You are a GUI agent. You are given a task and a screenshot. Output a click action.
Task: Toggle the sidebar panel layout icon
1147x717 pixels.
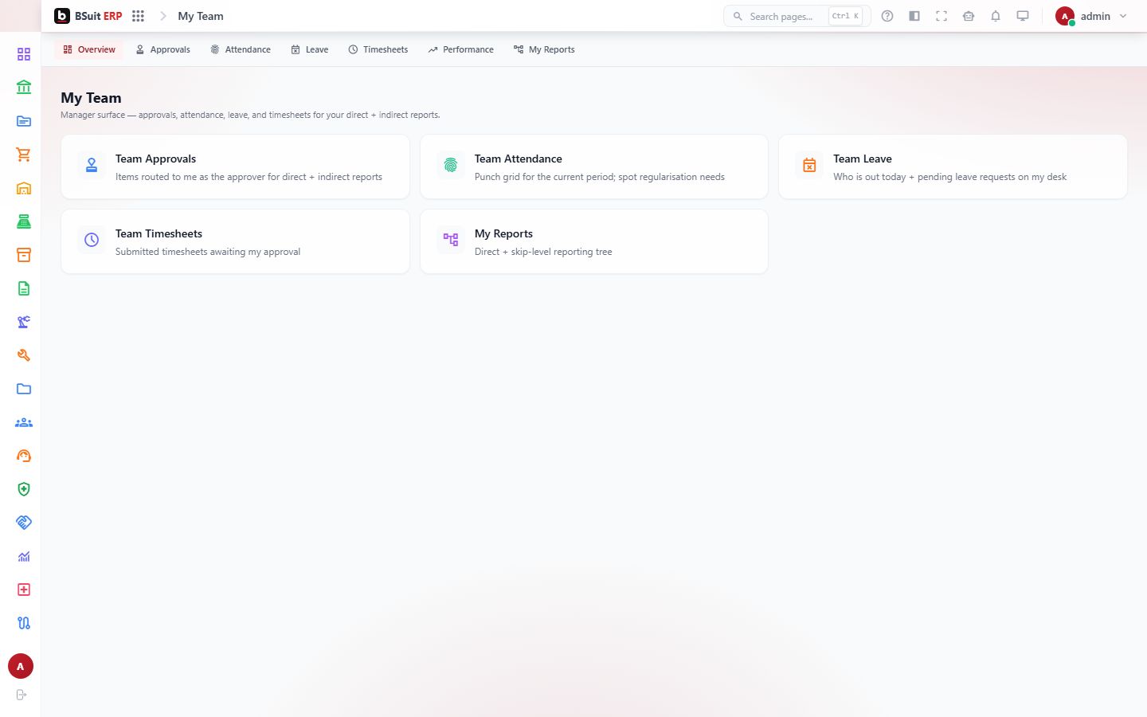point(914,16)
